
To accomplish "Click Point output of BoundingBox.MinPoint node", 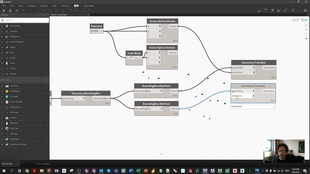I will (x=174, y=109).
